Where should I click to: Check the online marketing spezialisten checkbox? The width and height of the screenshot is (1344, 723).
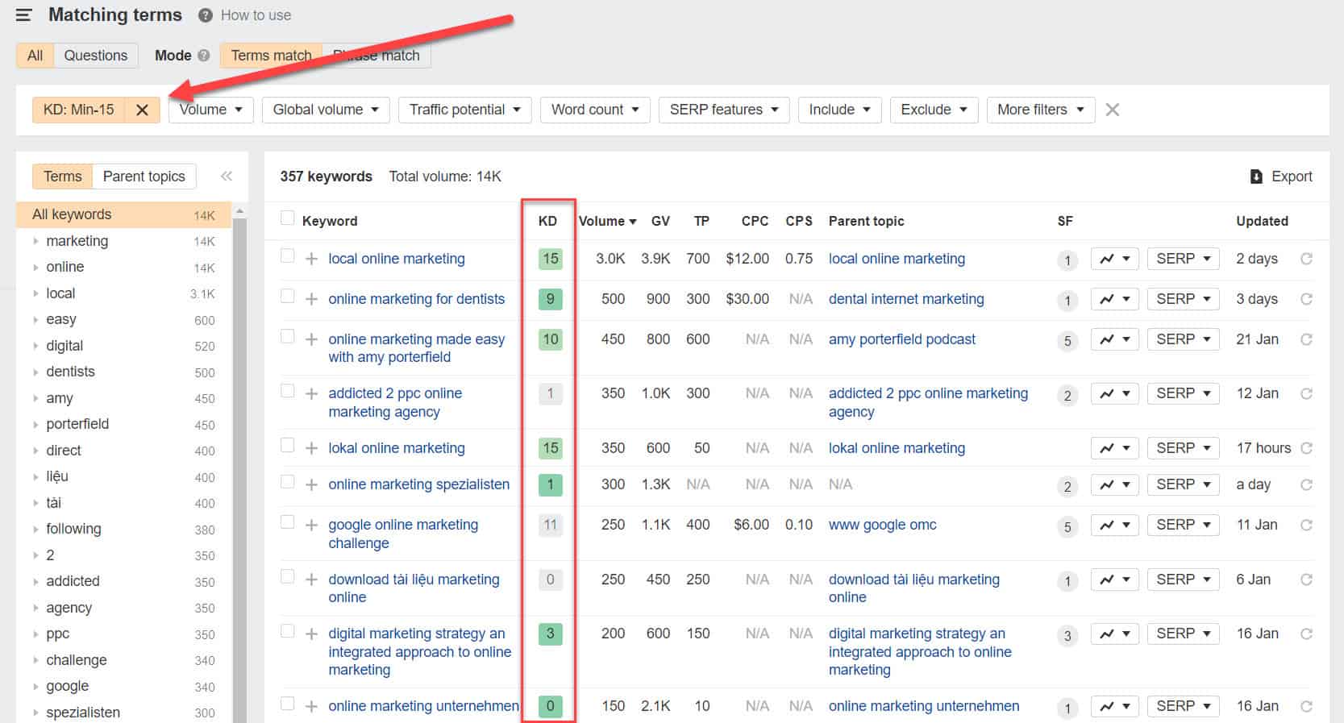[x=287, y=482]
